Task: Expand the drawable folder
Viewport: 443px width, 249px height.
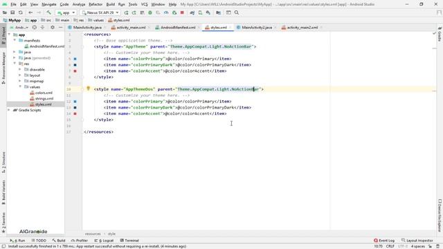Action: point(20,69)
